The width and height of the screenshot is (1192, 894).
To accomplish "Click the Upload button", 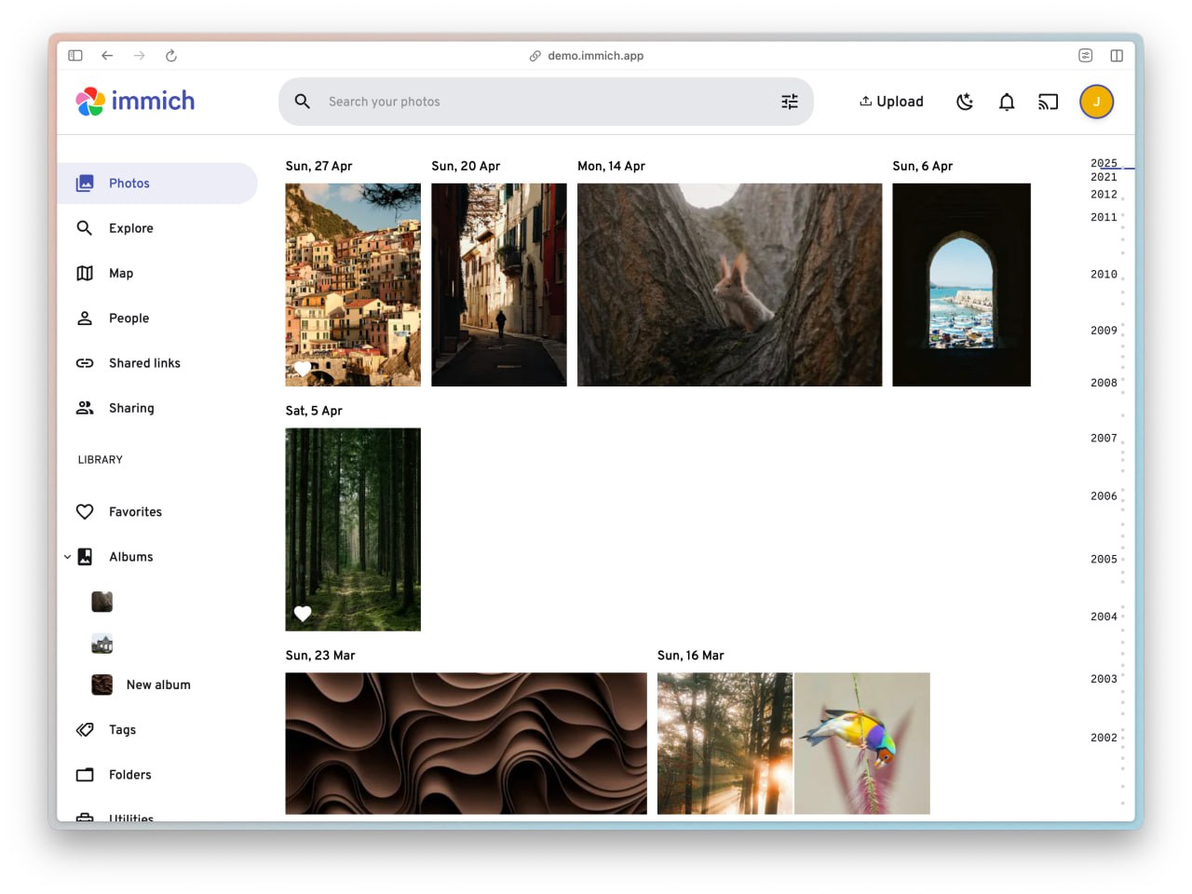I will (891, 101).
